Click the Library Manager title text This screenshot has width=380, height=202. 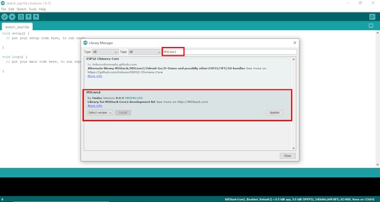coord(101,43)
